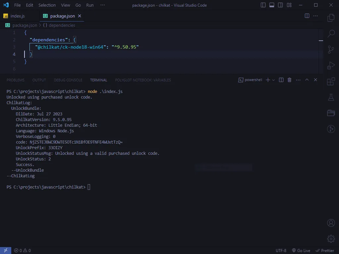This screenshot has height=254, width=339.
Task: Open the project folders icon in activity bar
Action: tap(331, 113)
